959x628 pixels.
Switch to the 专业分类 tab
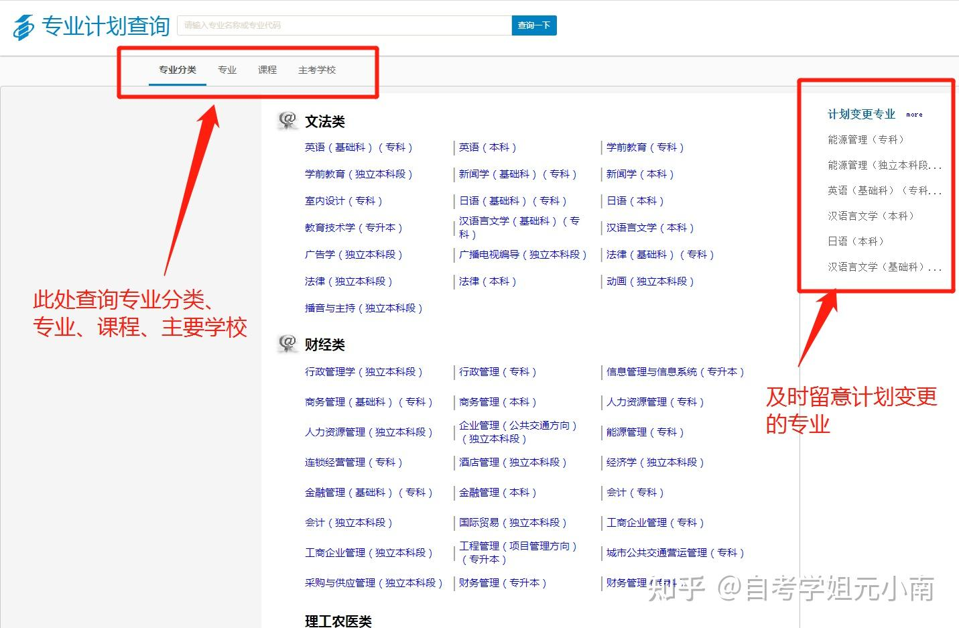point(178,70)
